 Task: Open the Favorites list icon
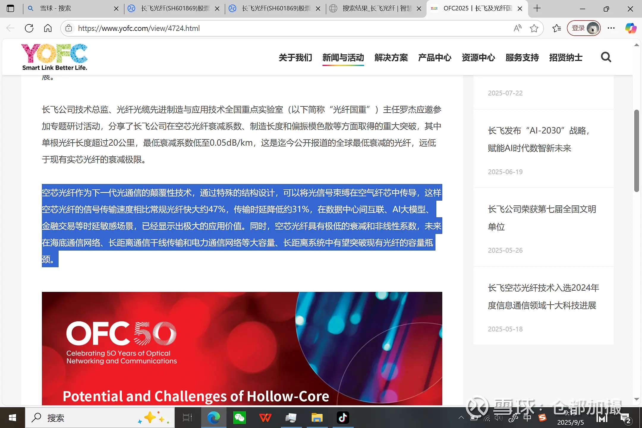(x=556, y=28)
